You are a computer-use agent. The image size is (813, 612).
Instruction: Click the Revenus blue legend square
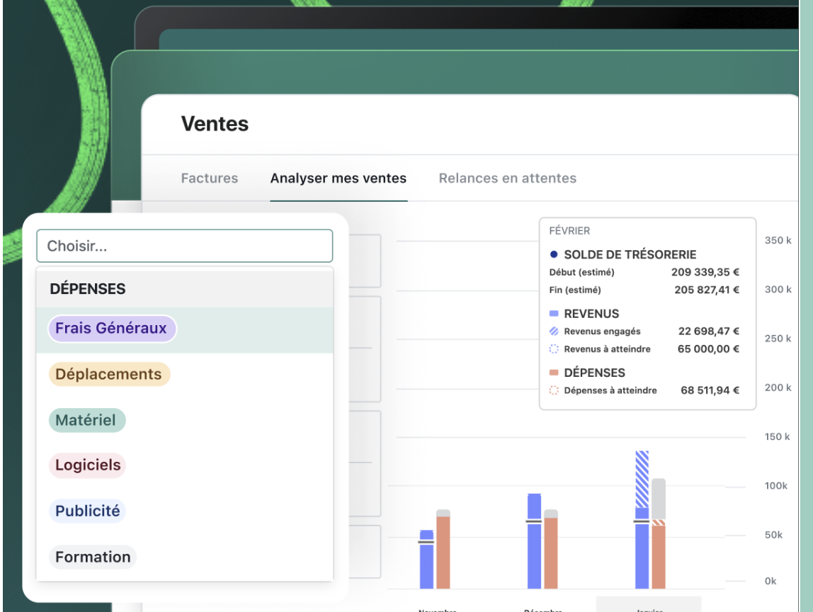[554, 313]
